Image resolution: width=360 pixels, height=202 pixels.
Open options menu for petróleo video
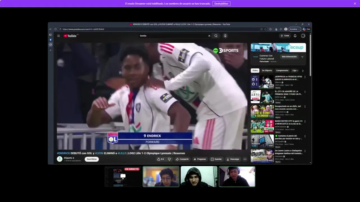tap(305, 136)
